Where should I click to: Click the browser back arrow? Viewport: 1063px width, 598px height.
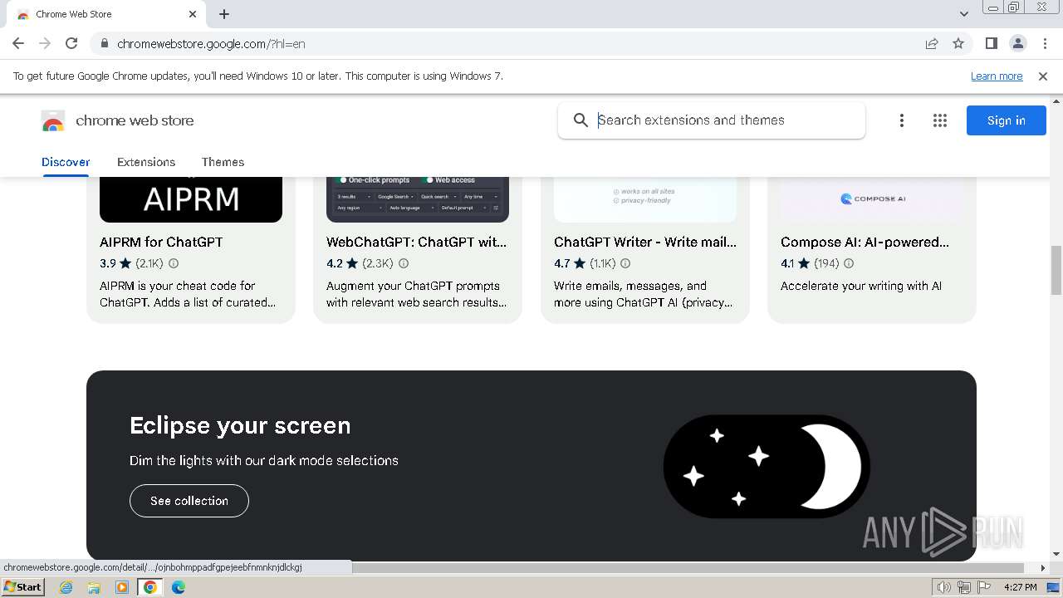pyautogui.click(x=18, y=44)
